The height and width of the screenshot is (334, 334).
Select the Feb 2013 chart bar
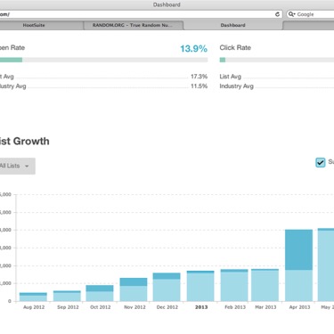click(x=234, y=285)
